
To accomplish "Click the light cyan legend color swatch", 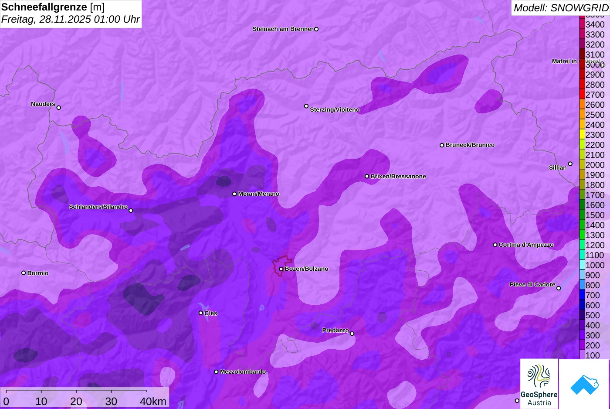I will [x=582, y=265].
